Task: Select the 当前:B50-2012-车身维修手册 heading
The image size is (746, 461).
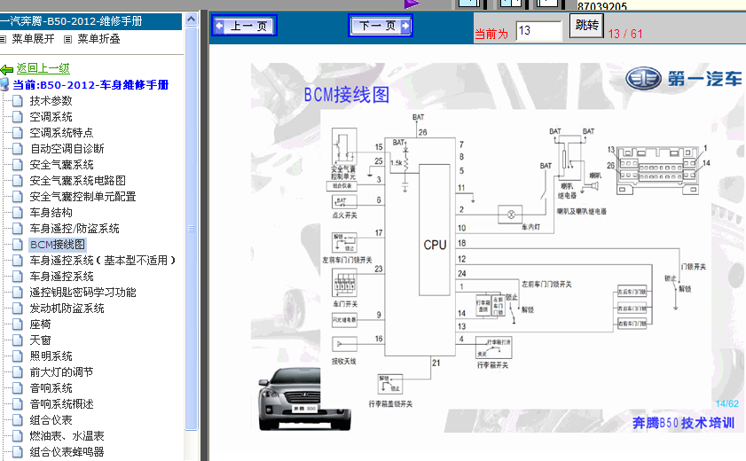Action: coord(90,85)
